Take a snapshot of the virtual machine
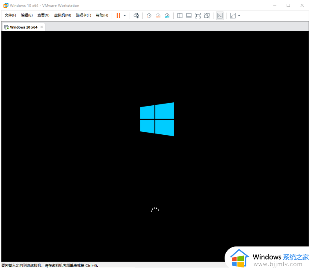The width and height of the screenshot is (311, 270). tap(149, 16)
